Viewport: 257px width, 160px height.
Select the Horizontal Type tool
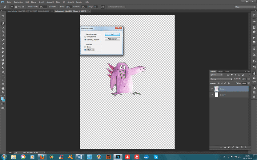[3, 76]
